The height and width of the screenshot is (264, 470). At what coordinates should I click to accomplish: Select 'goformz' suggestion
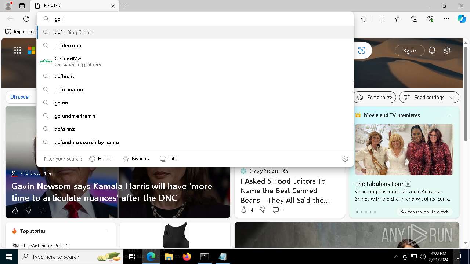point(195,129)
